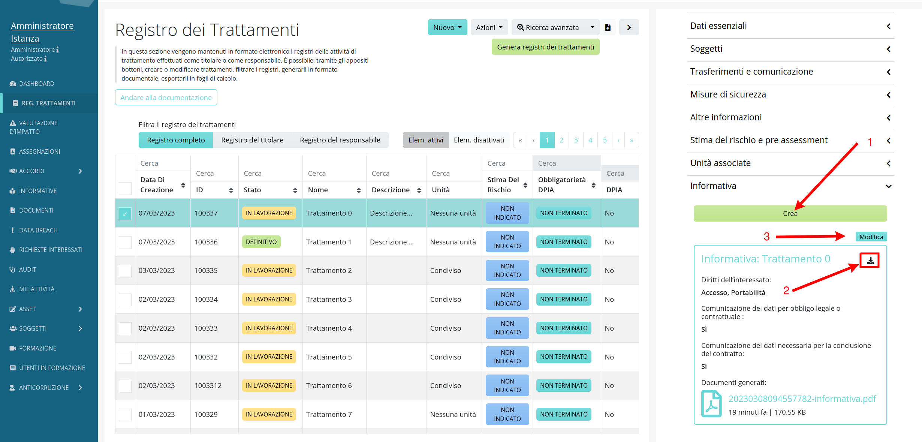Open Valutazione d'impatto warning icon
This screenshot has height=442, width=922.
[x=13, y=123]
